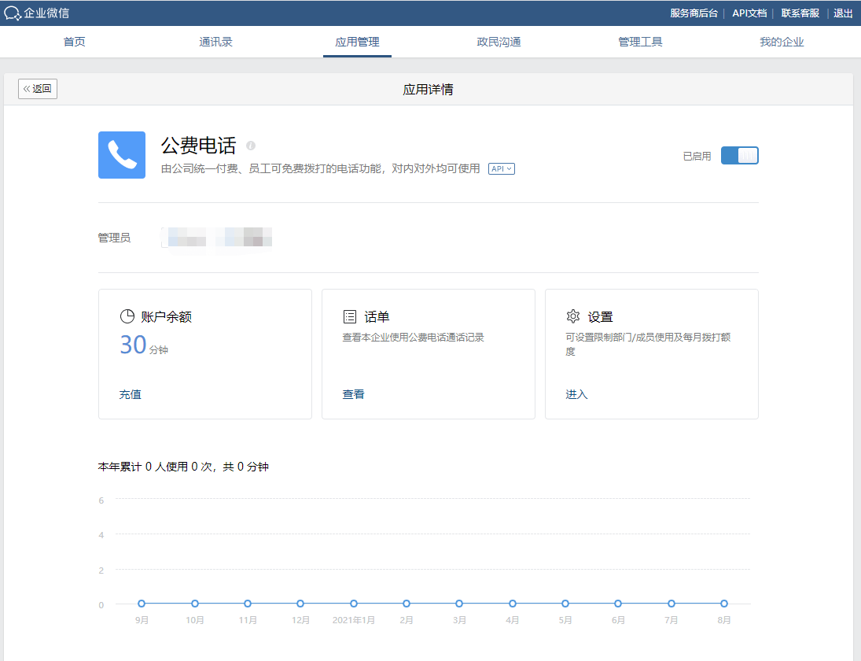Click the blurred 管理员 name field
The width and height of the screenshot is (861, 661).
217,238
